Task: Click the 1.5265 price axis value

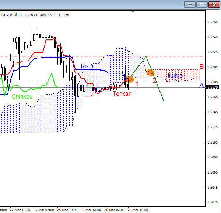Action: pyautogui.click(x=213, y=22)
